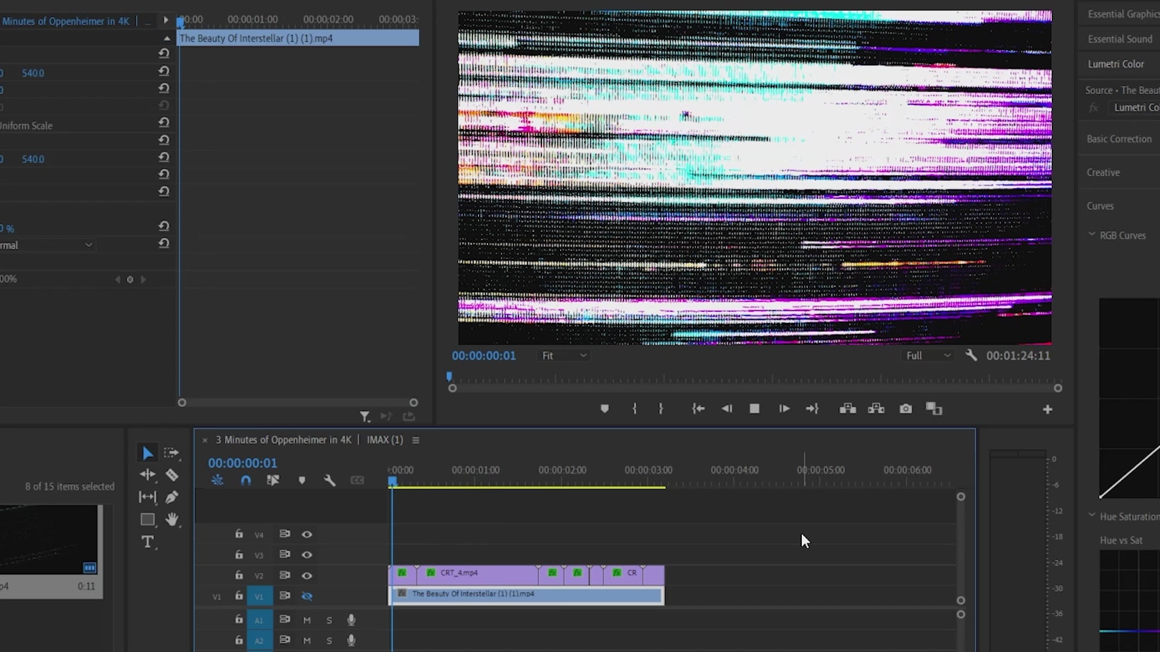Click Mark In button

pyautogui.click(x=634, y=409)
